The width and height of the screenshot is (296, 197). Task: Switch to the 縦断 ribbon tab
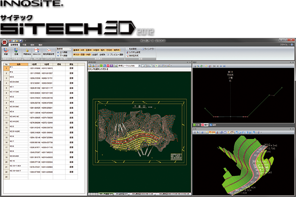pyautogui.click(x=33, y=44)
